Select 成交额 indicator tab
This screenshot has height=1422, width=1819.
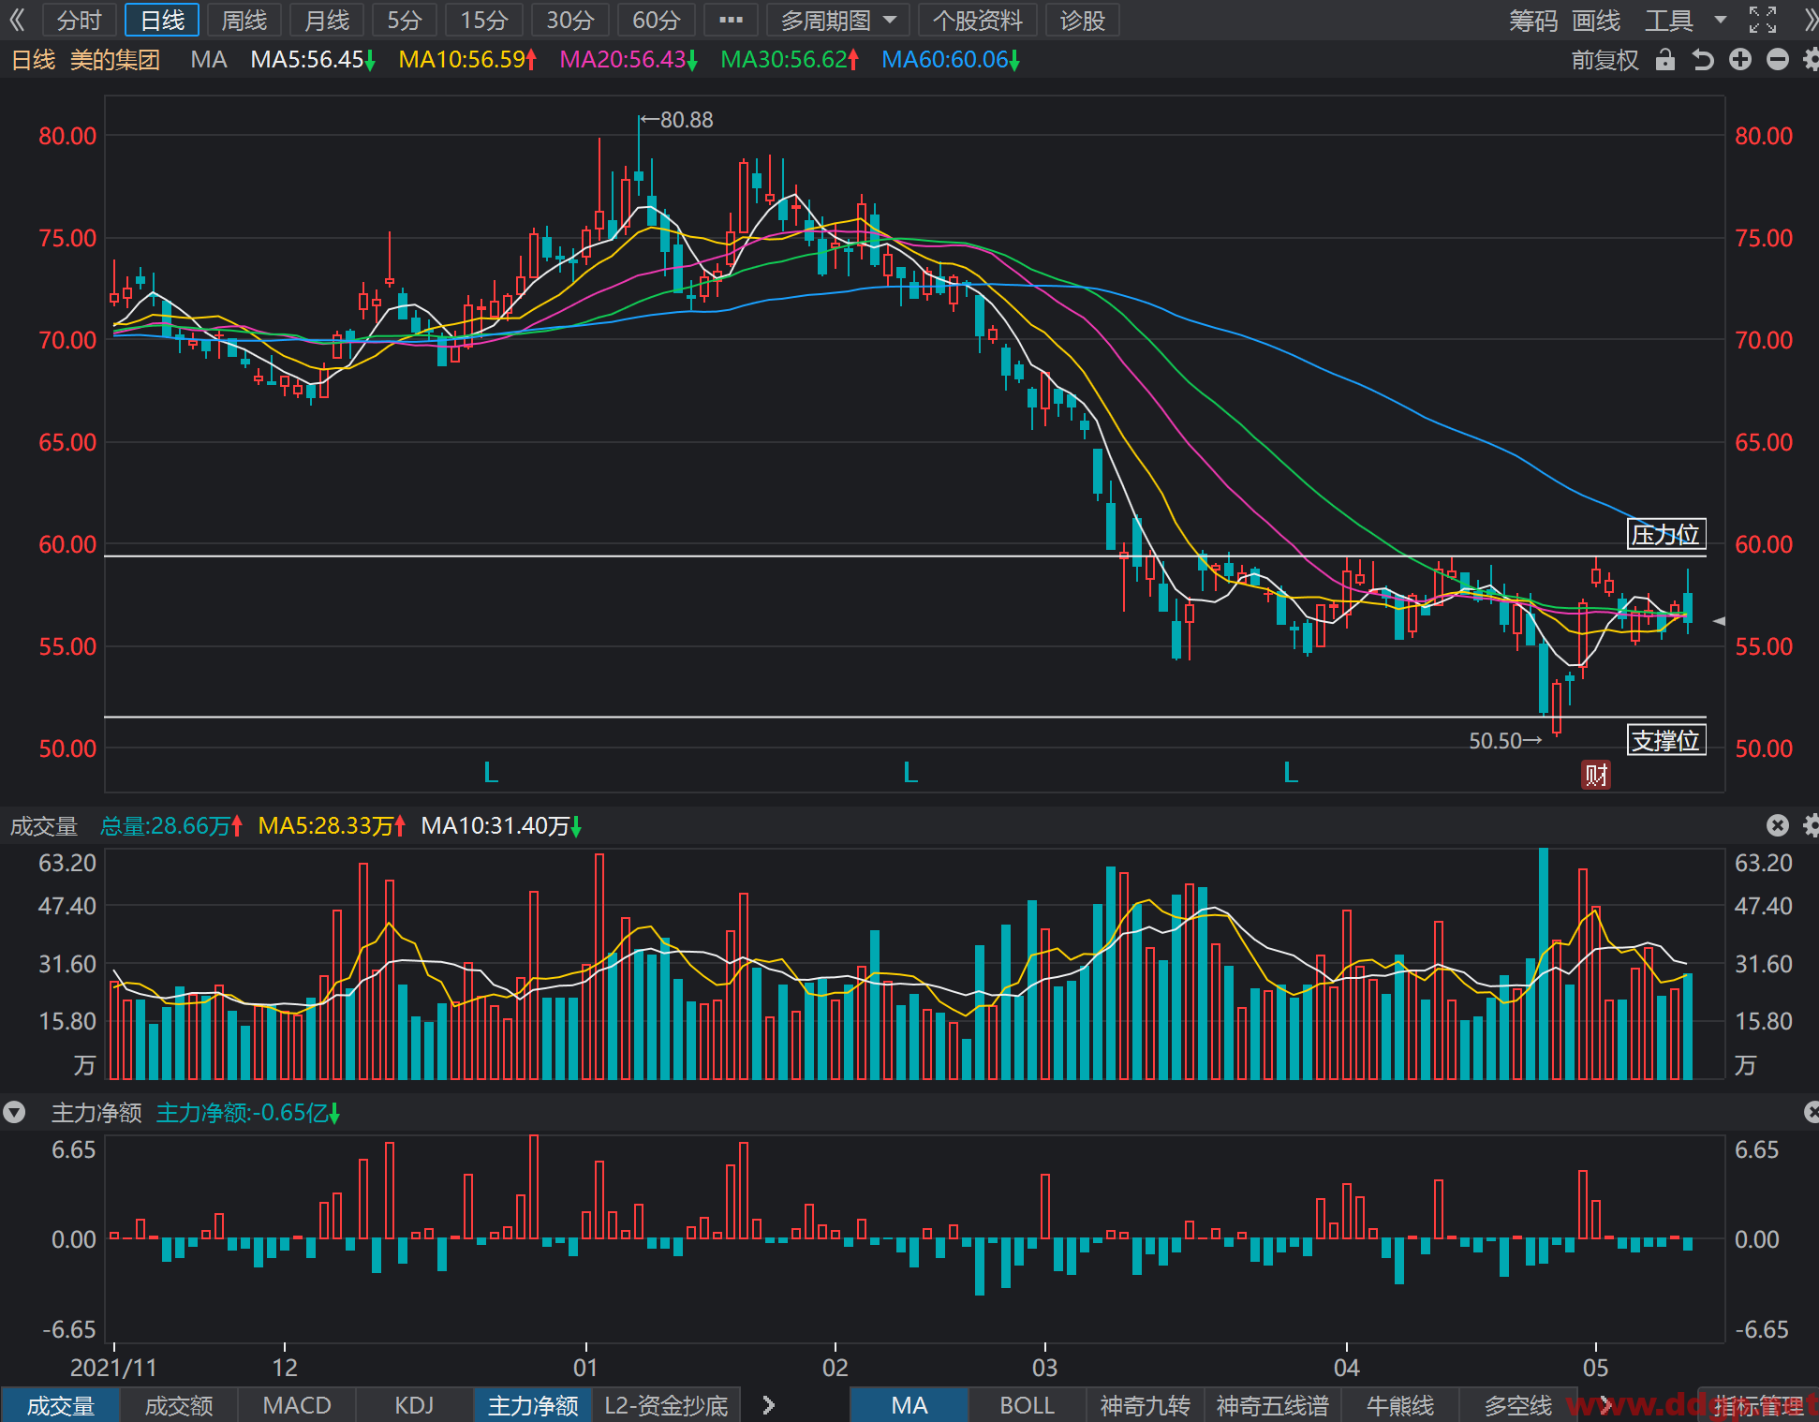point(179,1405)
